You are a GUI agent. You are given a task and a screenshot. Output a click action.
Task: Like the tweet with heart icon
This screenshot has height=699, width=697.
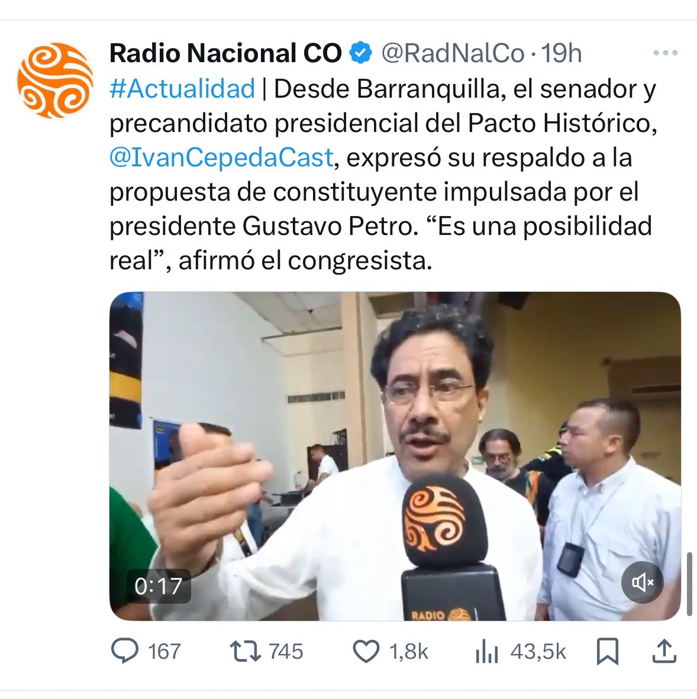[366, 651]
